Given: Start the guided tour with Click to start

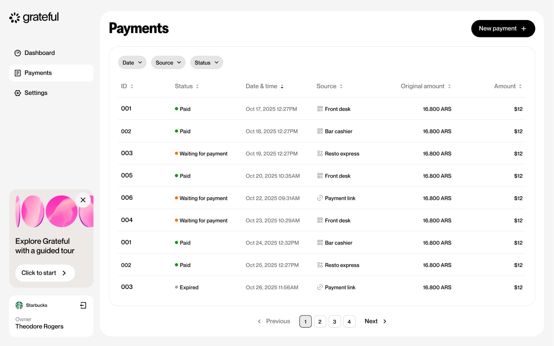Looking at the screenshot, I should click(x=45, y=273).
